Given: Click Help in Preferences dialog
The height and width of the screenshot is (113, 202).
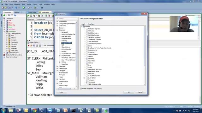Looking at the screenshot, I should pos(61,92).
